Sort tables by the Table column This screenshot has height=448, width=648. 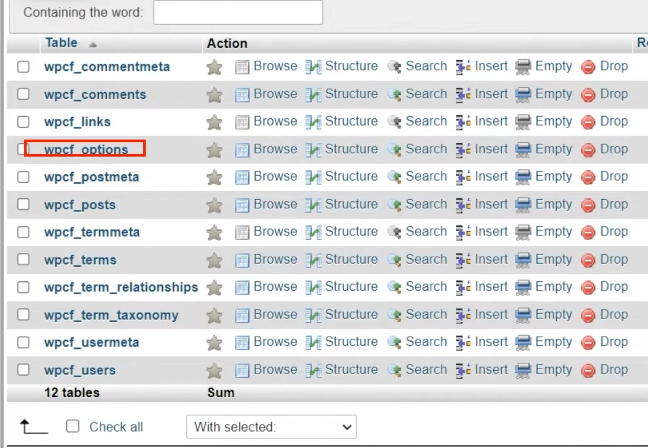pyautogui.click(x=60, y=43)
